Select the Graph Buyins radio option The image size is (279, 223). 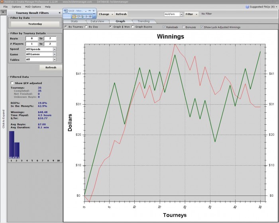pyautogui.click(x=133, y=27)
